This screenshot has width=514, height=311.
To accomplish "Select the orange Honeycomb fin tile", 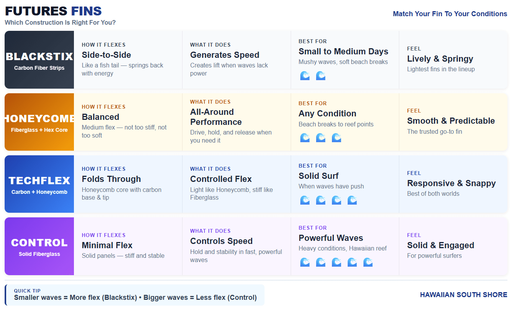I will tap(39, 122).
